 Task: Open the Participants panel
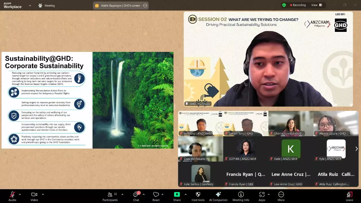pos(110,196)
